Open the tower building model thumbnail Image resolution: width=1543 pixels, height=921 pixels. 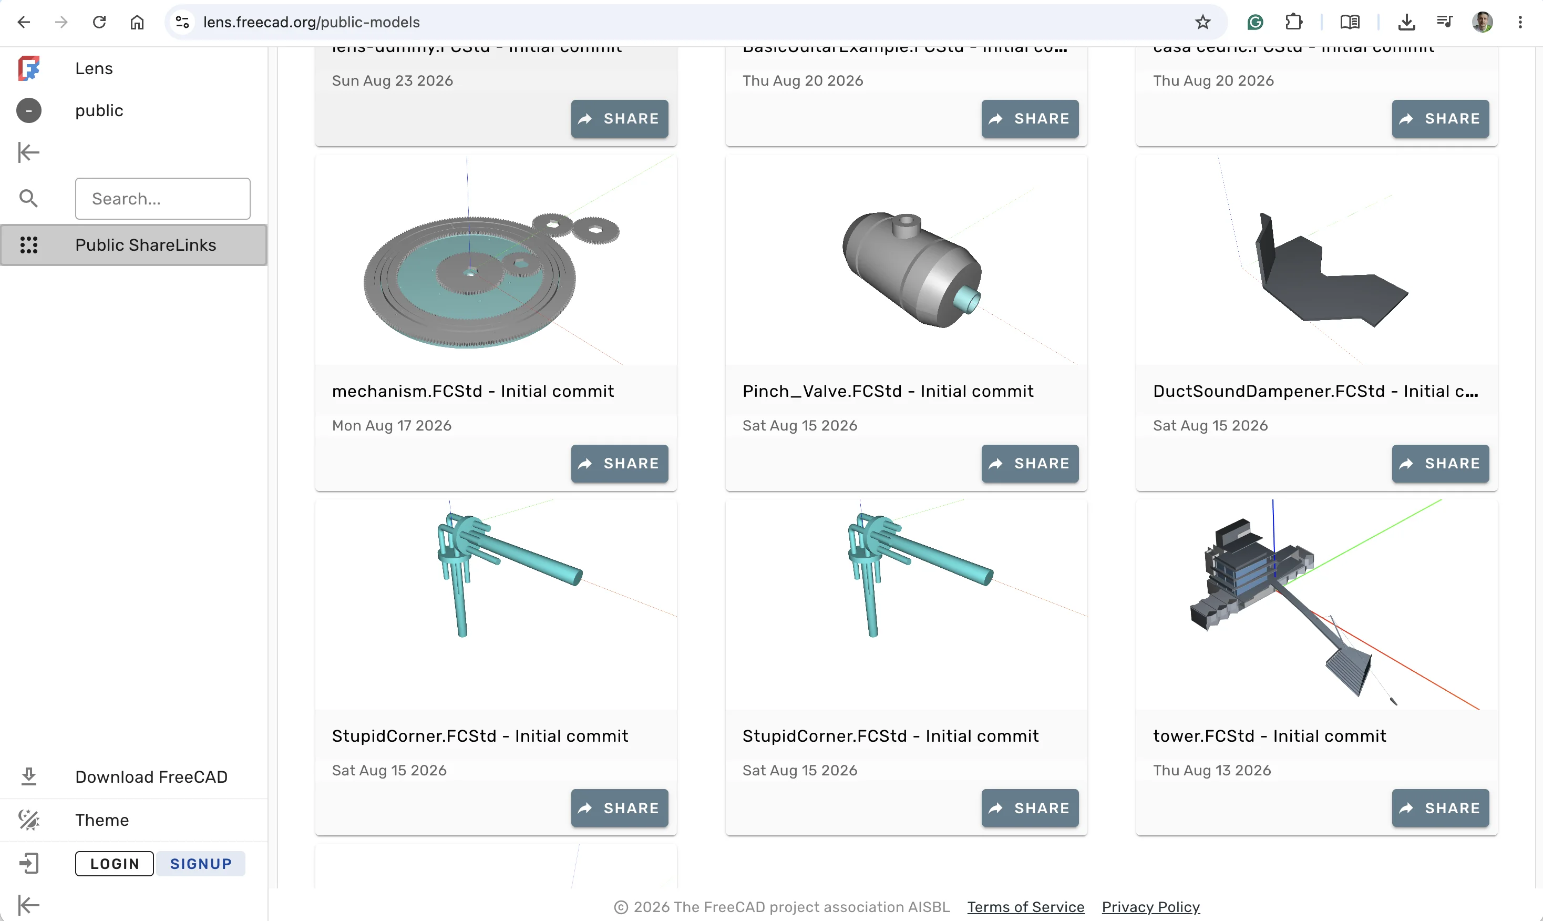point(1316,605)
